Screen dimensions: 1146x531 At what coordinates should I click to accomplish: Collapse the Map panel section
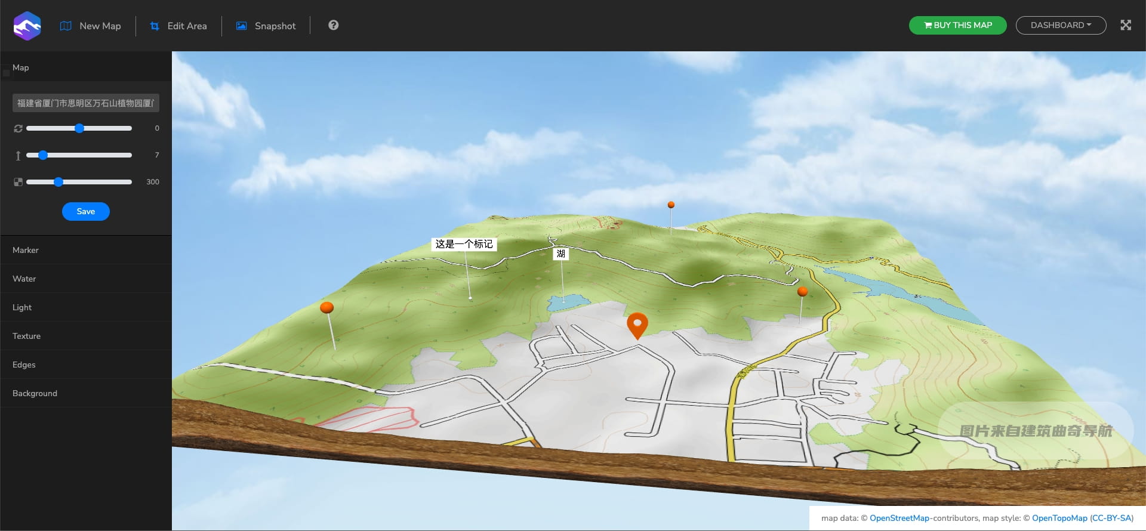pyautogui.click(x=86, y=67)
